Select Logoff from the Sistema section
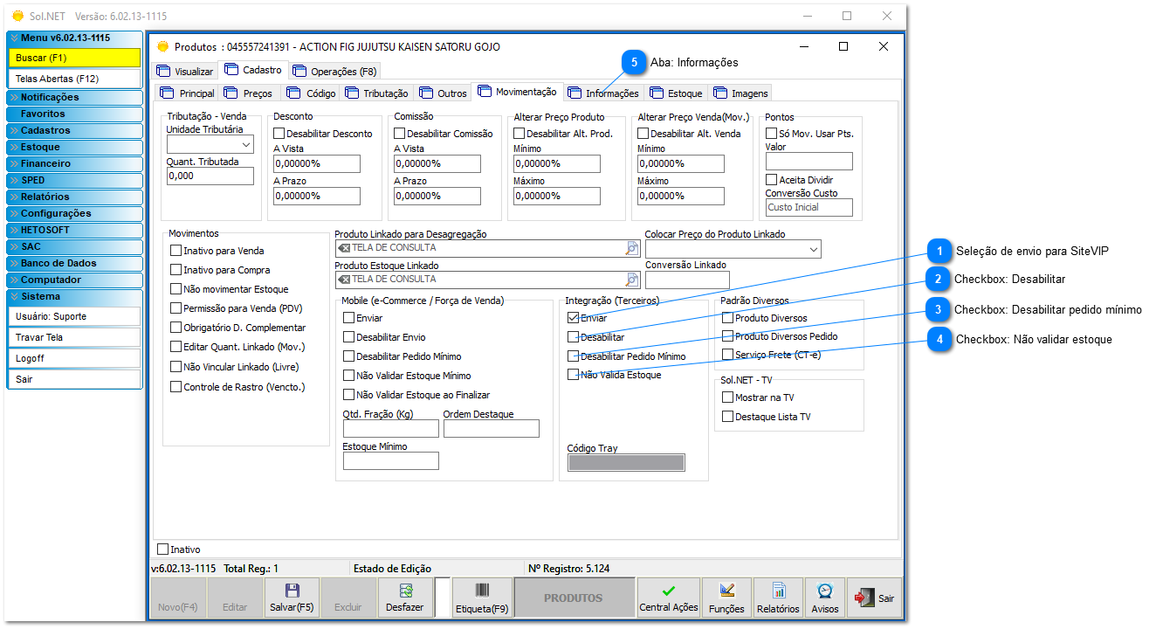The height and width of the screenshot is (629, 1156). click(x=74, y=357)
